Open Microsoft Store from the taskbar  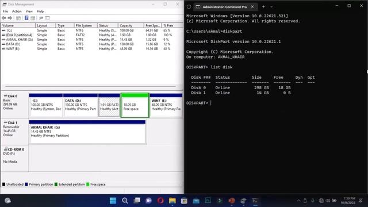[184, 201]
